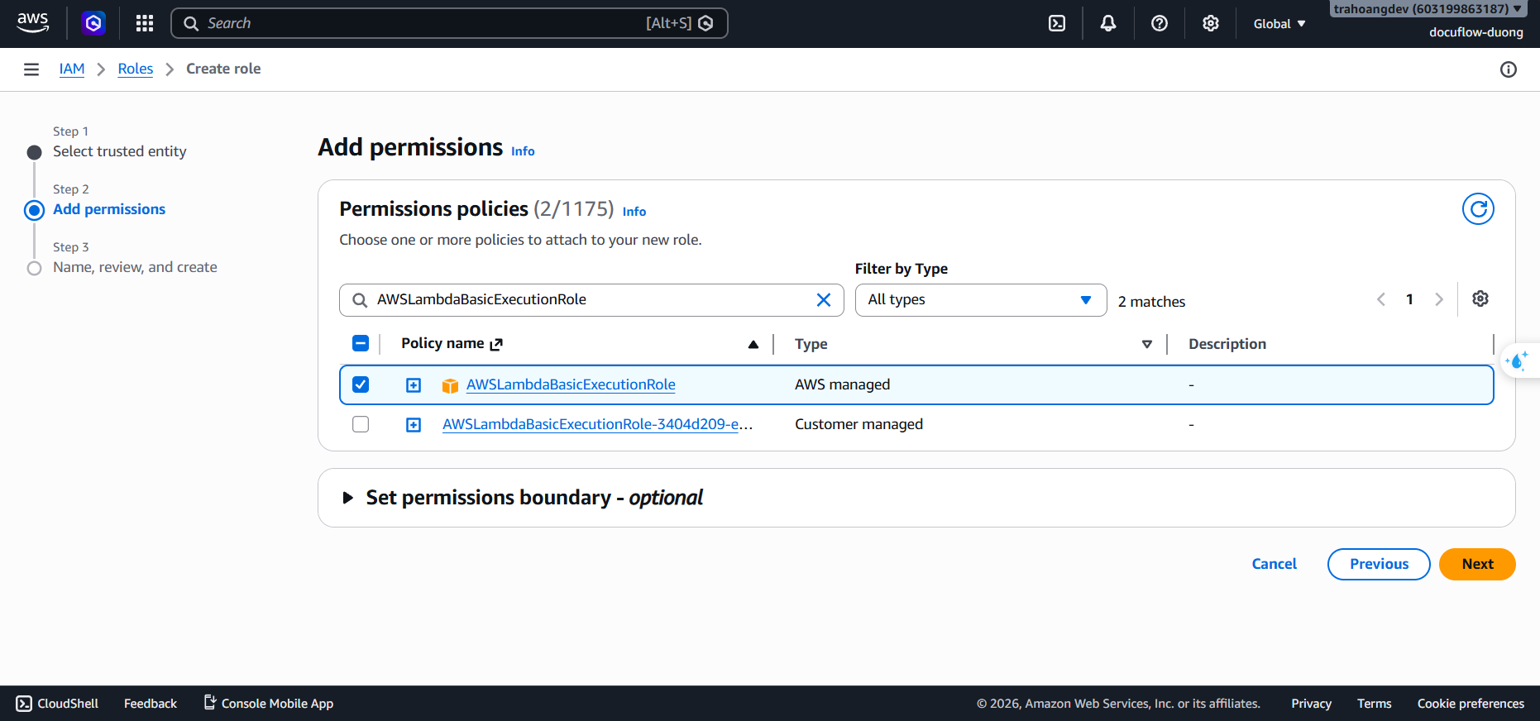The height and width of the screenshot is (721, 1540).
Task: Click the top AWS Search bar
Action: (x=449, y=23)
